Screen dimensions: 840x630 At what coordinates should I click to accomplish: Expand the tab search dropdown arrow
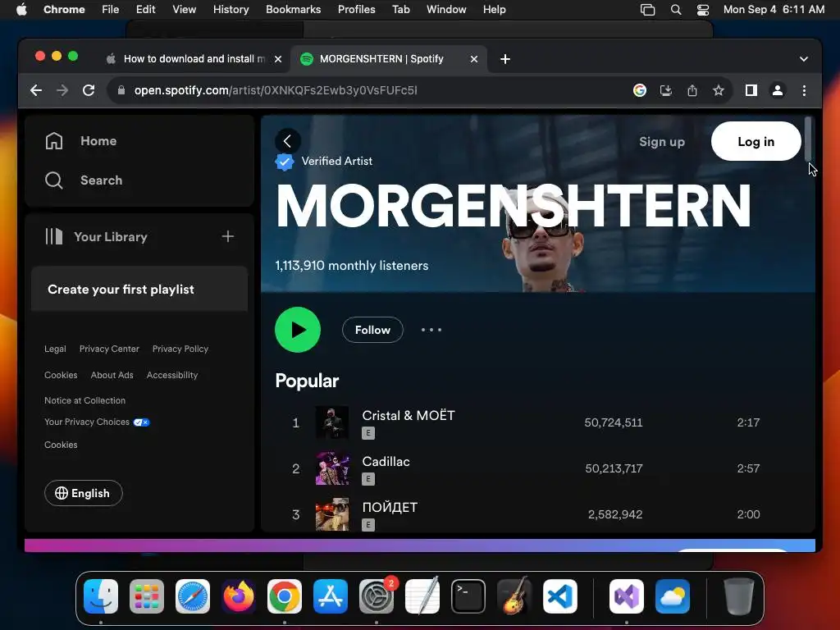point(804,59)
